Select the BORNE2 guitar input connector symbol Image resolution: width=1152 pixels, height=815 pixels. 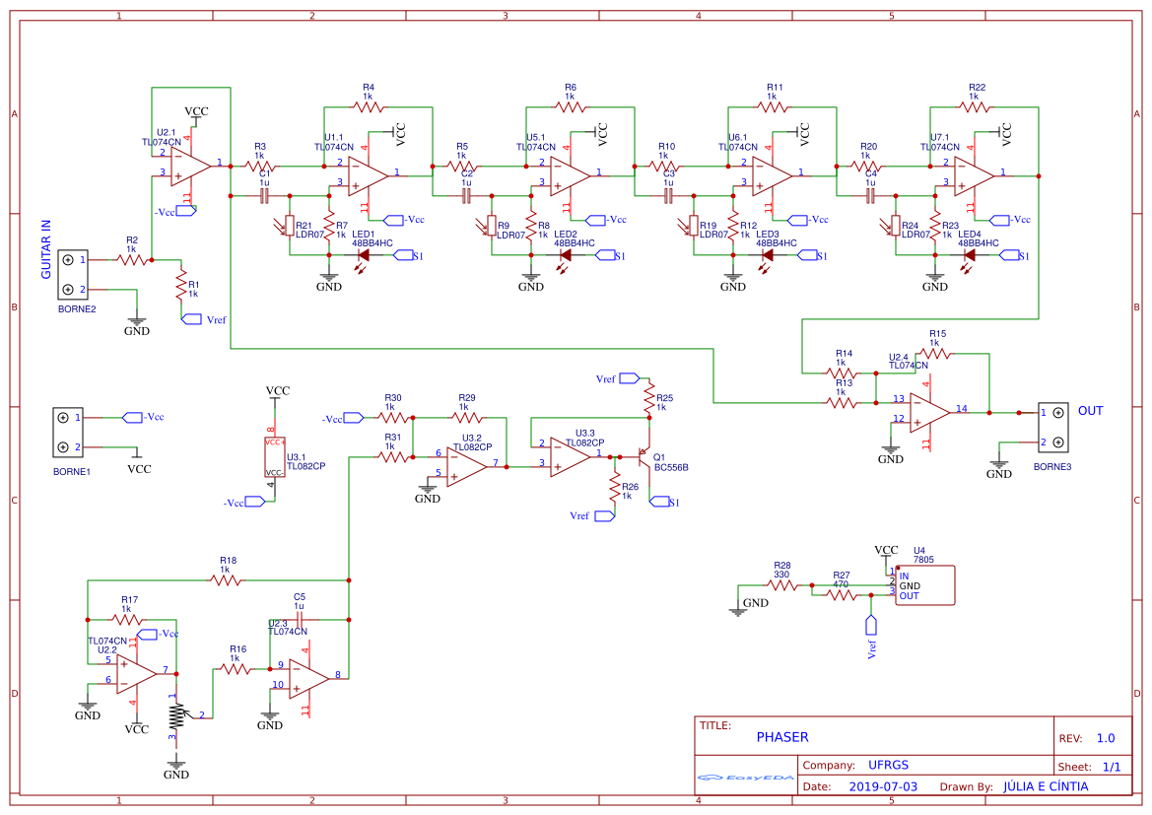coord(73,276)
